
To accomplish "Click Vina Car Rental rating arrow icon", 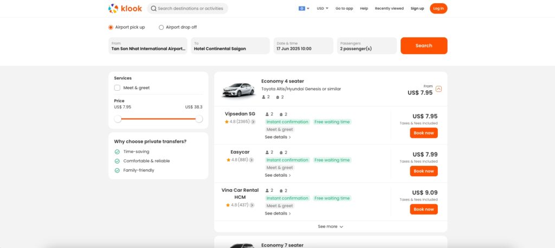I will click(253, 205).
